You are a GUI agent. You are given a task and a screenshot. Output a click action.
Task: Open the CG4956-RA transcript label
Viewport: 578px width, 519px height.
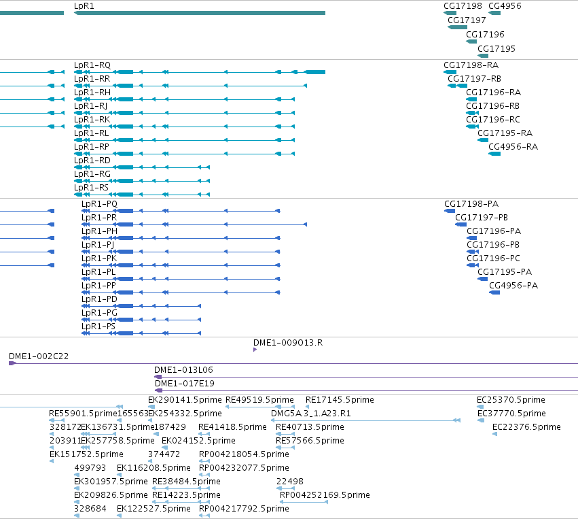[x=513, y=148]
